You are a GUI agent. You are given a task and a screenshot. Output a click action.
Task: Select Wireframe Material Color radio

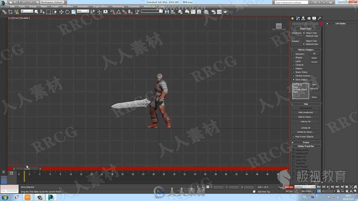point(304,36)
